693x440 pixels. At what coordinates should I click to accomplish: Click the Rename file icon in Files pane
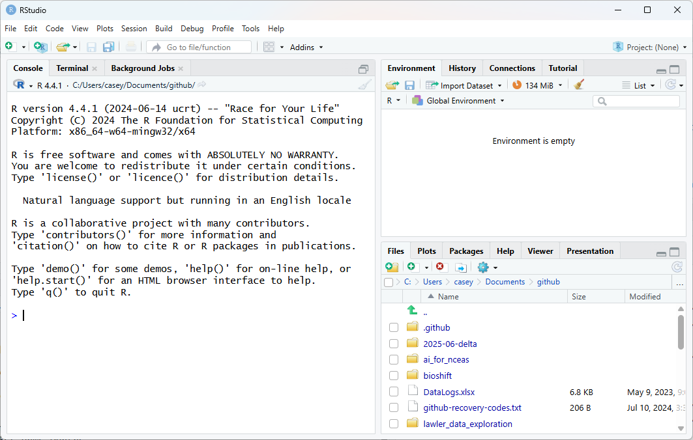(x=461, y=268)
